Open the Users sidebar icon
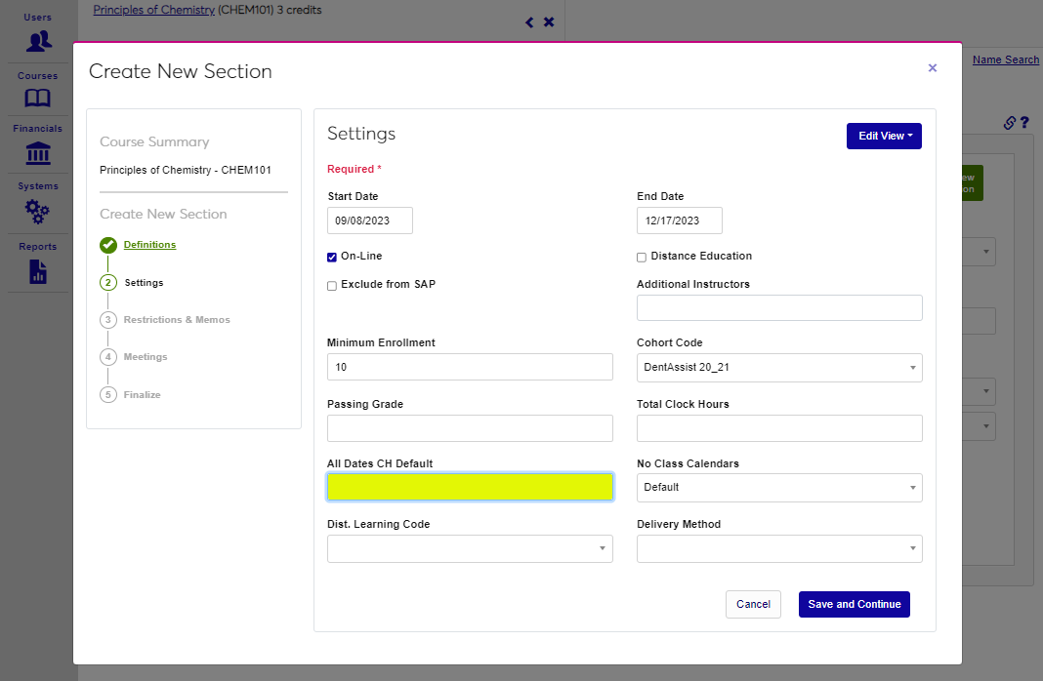 (x=38, y=41)
